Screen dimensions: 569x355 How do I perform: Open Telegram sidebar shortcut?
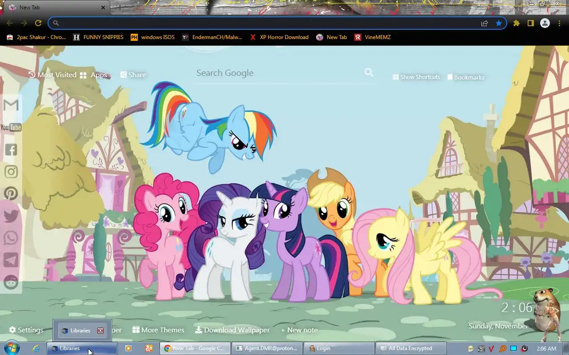[11, 260]
